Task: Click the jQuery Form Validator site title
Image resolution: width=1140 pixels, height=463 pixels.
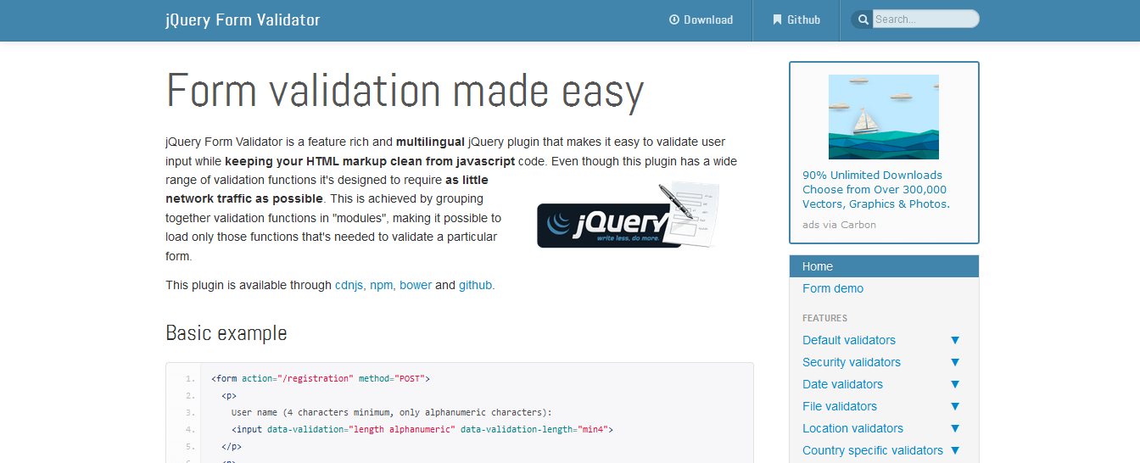Action: 243,20
